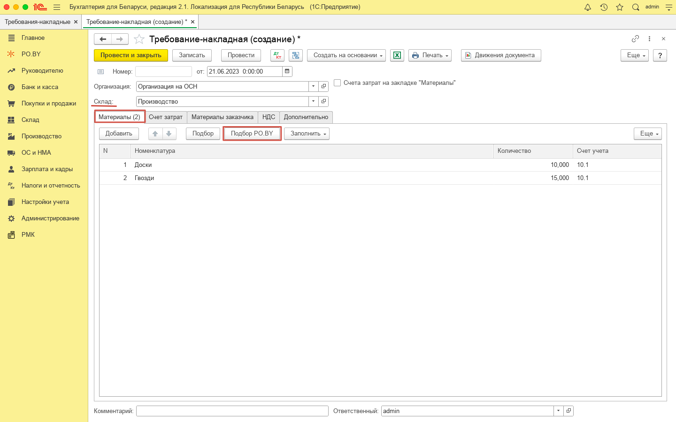Open Создать на основании dropdown
This screenshot has height=422, width=676.
coord(346,55)
